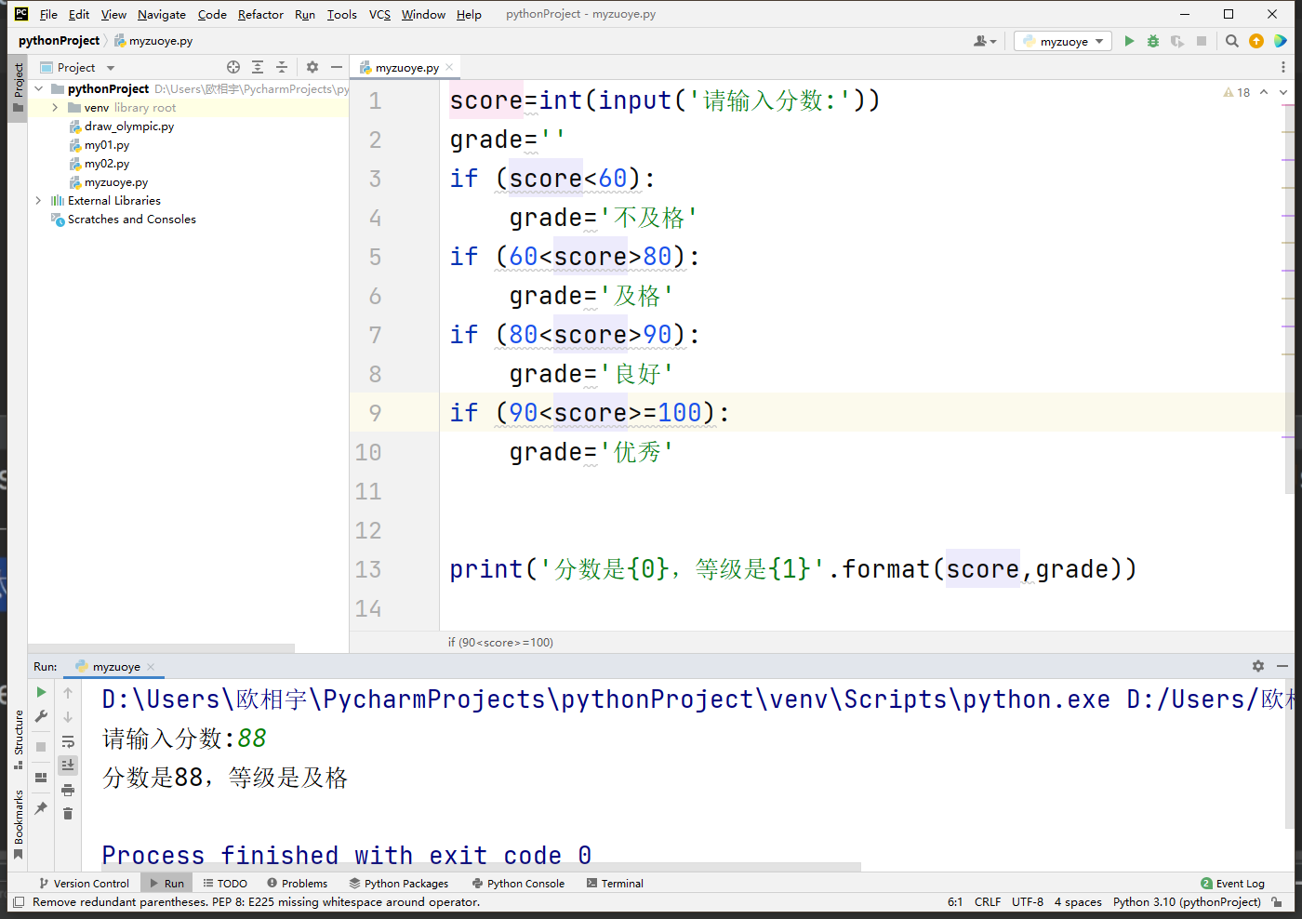
Task: Select my02.py file
Action: point(106,164)
